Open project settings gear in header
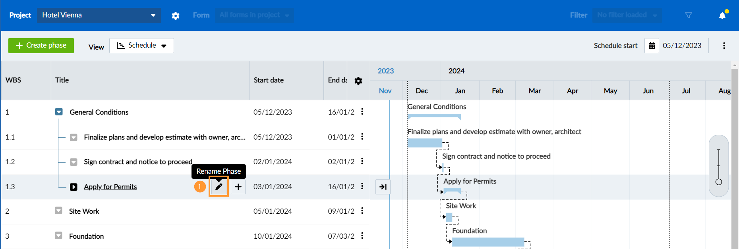 click(x=176, y=15)
